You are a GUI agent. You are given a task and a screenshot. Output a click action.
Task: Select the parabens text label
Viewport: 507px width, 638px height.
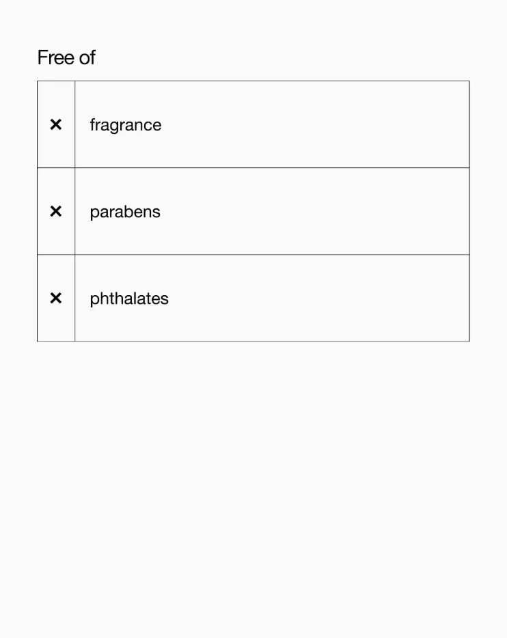(x=125, y=212)
